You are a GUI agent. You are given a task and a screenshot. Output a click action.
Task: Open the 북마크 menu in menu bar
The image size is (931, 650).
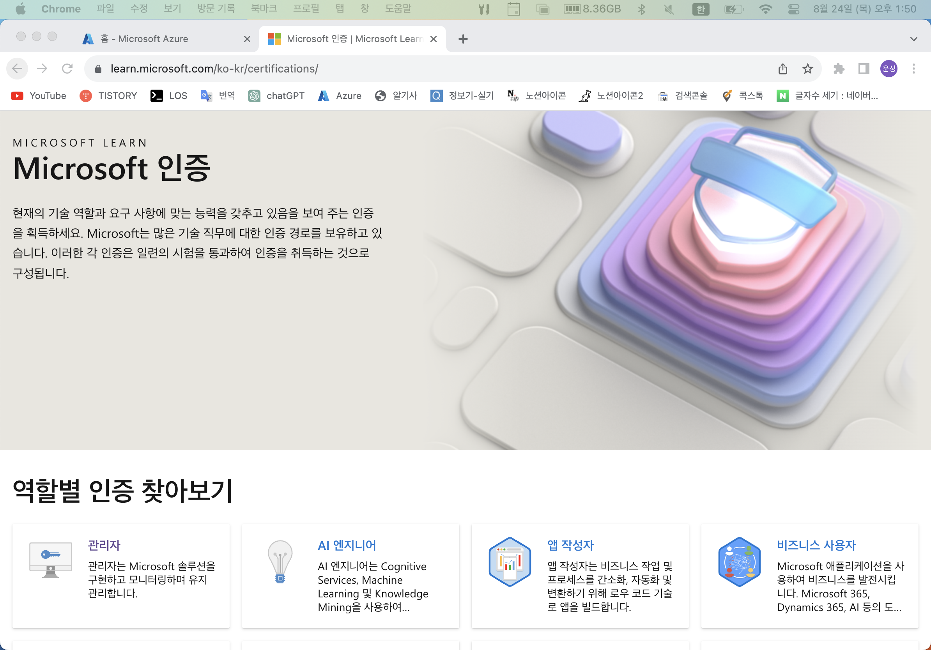[x=264, y=9]
